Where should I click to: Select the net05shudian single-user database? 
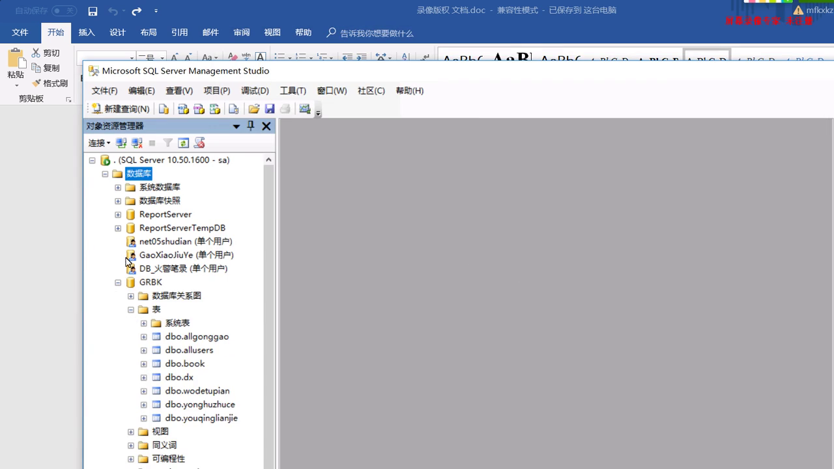coord(186,241)
